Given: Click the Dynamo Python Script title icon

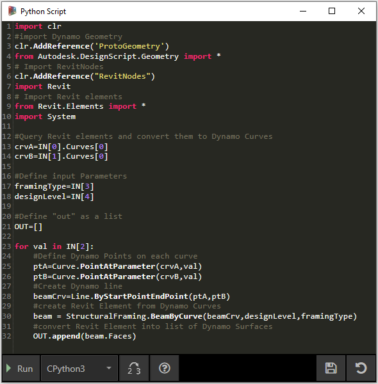Looking at the screenshot, I should (x=12, y=11).
